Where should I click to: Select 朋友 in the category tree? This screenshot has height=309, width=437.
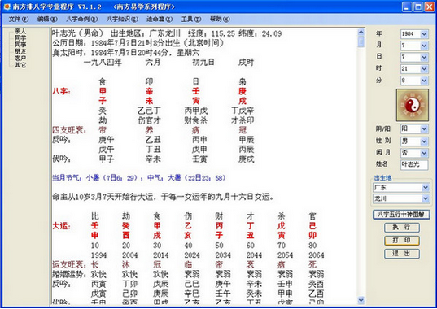pos(20,51)
